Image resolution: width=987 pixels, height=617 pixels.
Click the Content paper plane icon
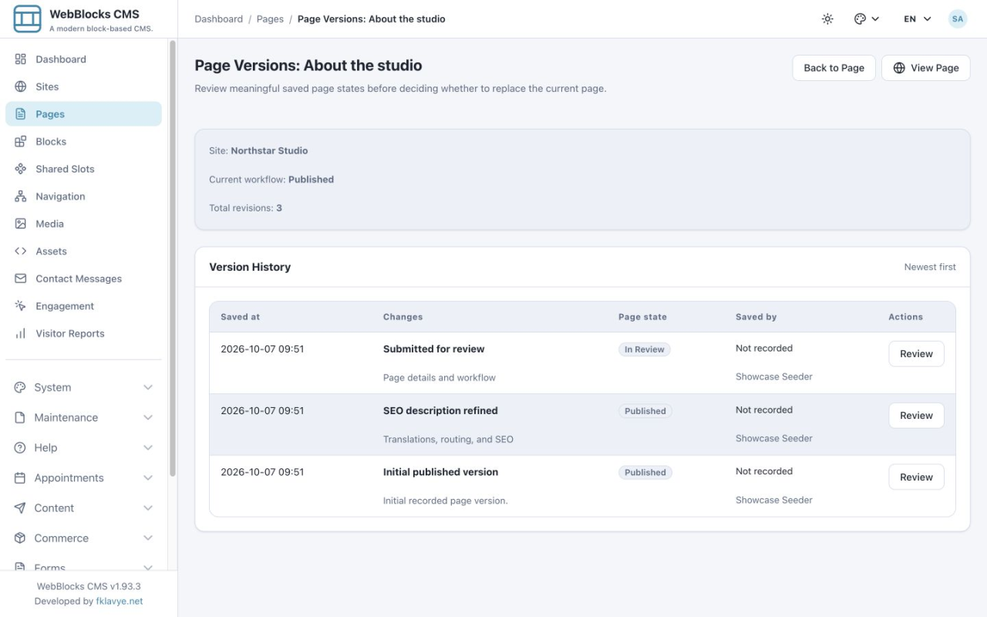(x=20, y=507)
